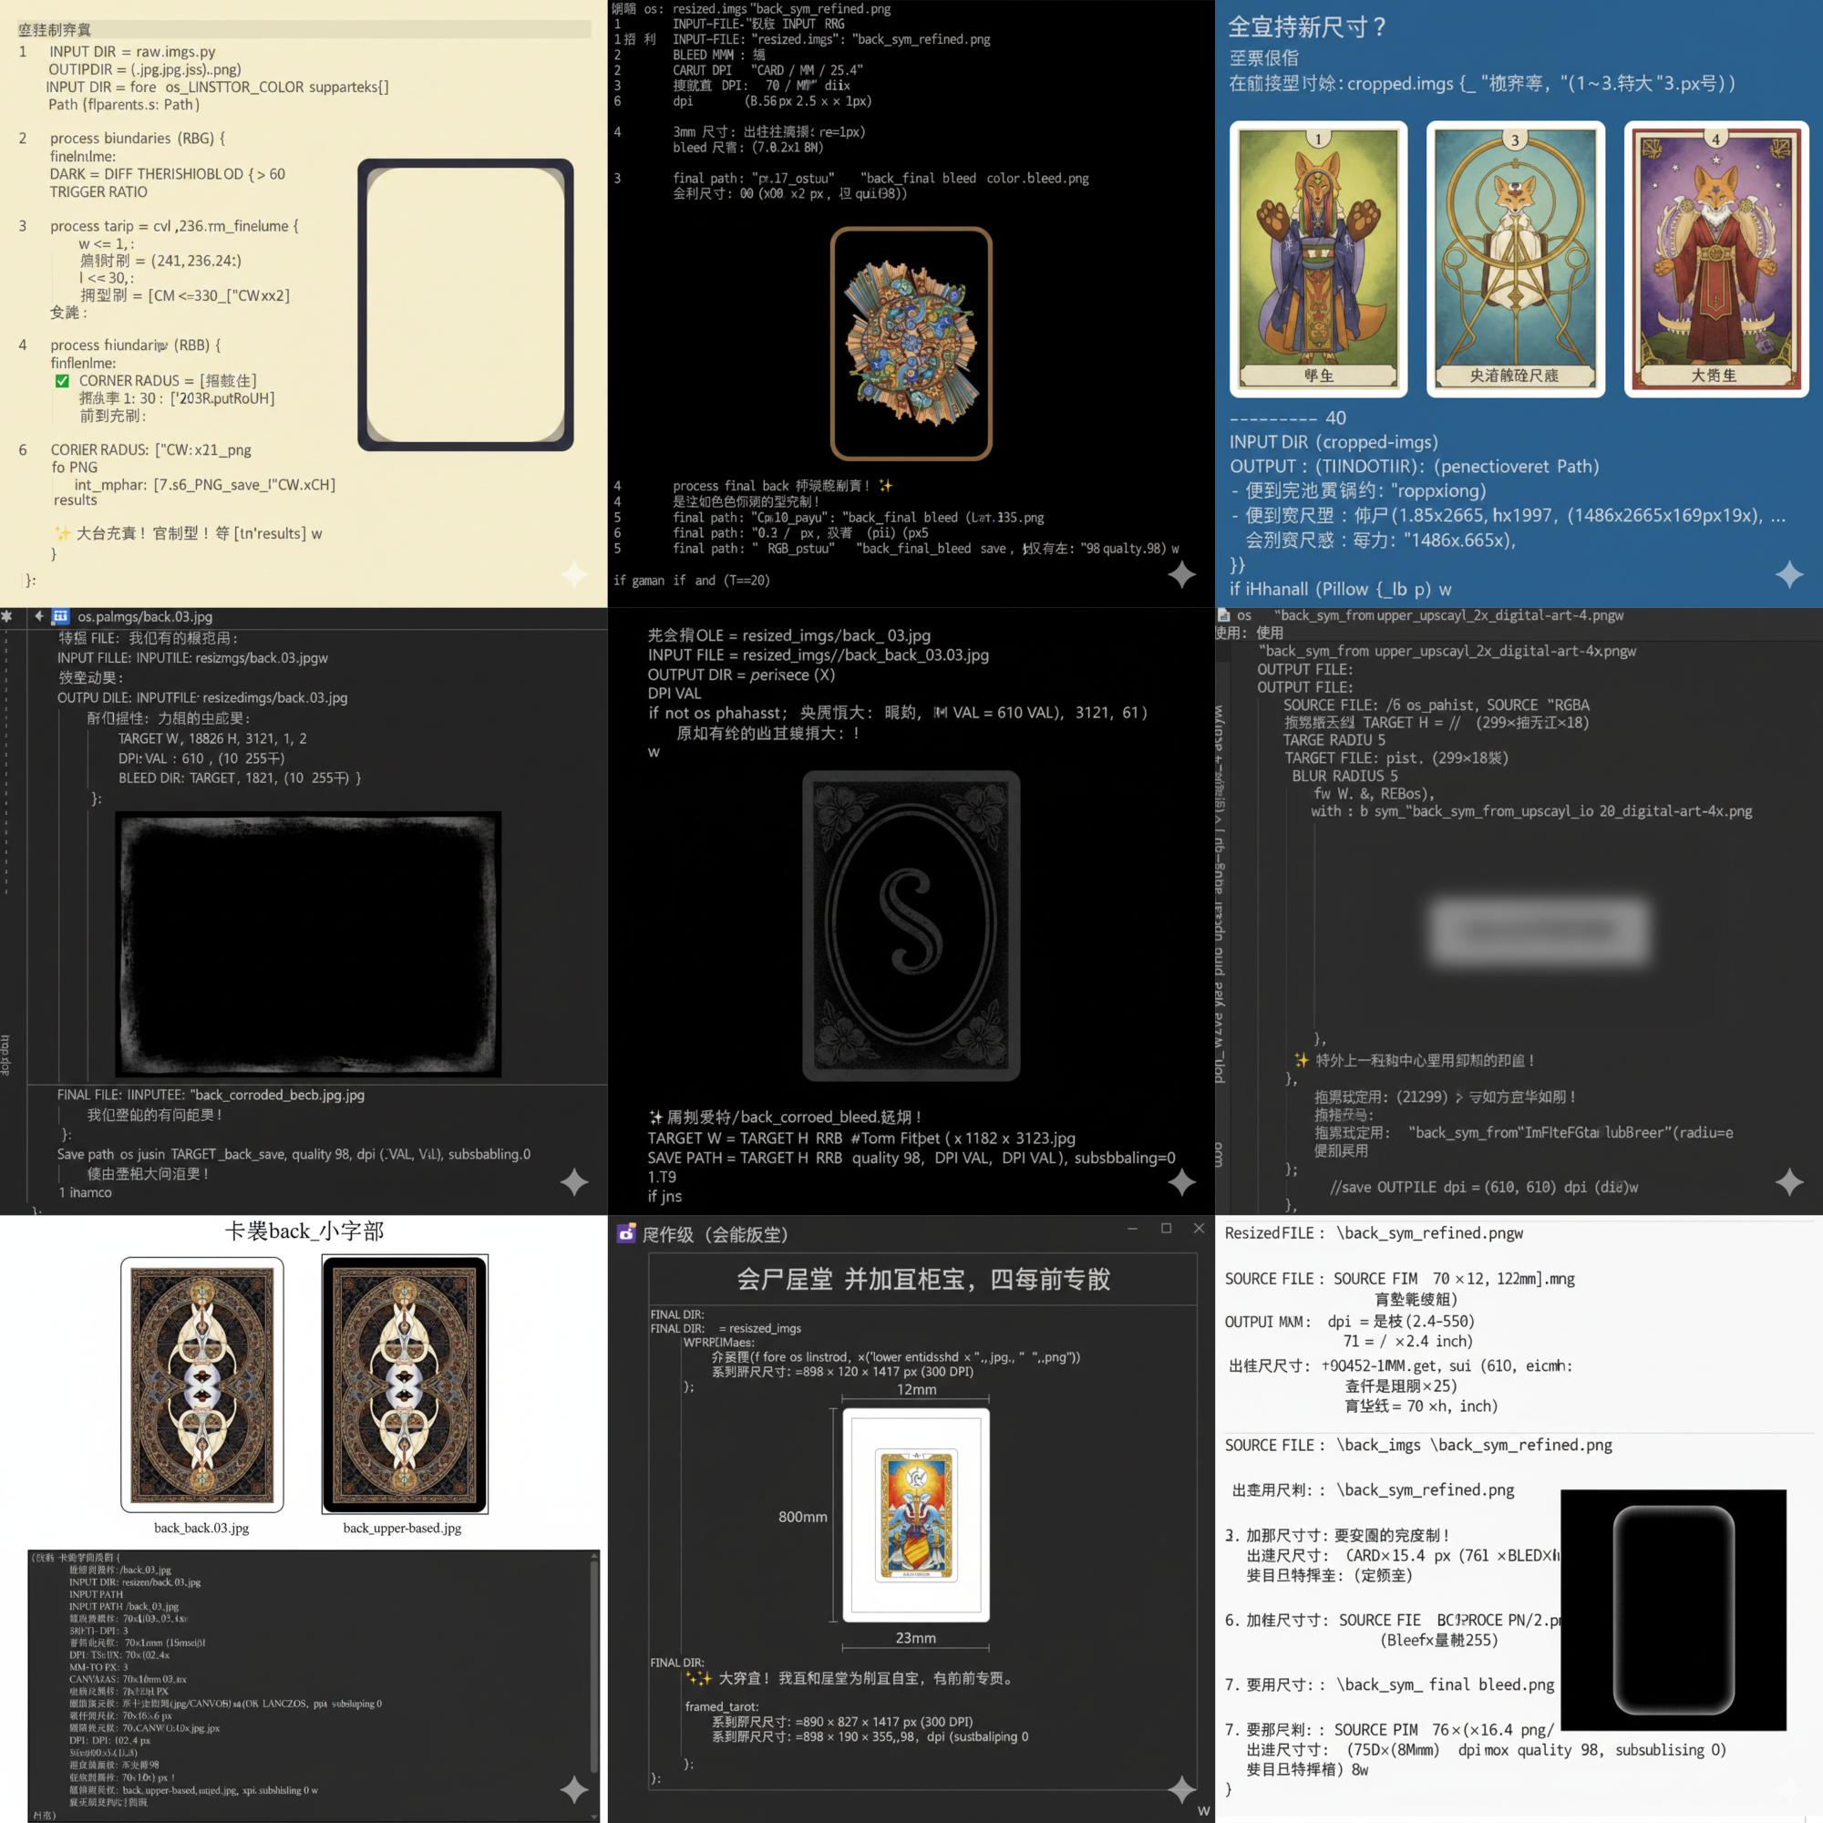This screenshot has width=1823, height=1823.
Task: Click the blue grid file icon in the tab header
Action: click(x=60, y=616)
